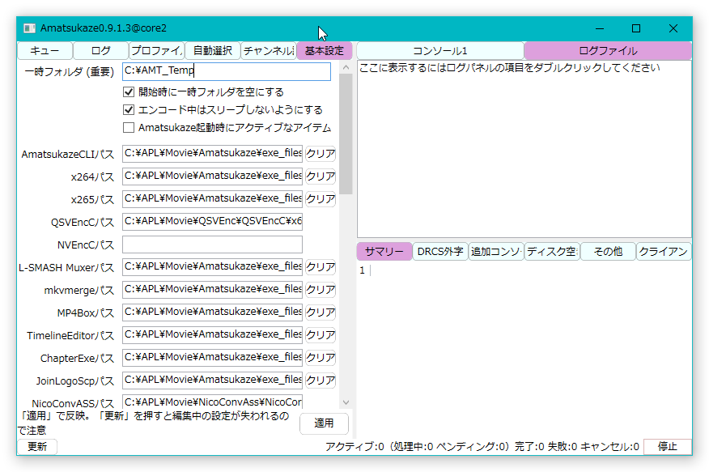The image size is (709, 472).
Task: Open the チャンネル設定 tab
Action: click(x=269, y=51)
